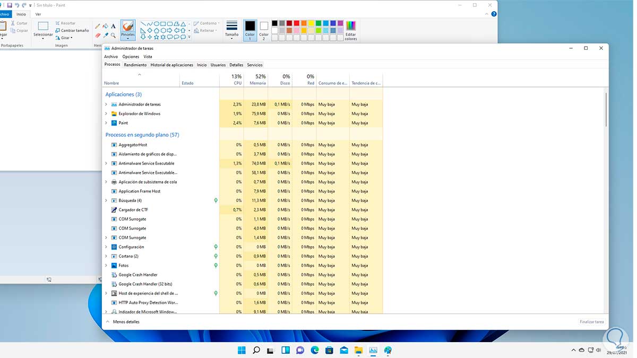Open Archivo menu in Task Manager
Viewport: 637px width, 358px height.
[111, 57]
